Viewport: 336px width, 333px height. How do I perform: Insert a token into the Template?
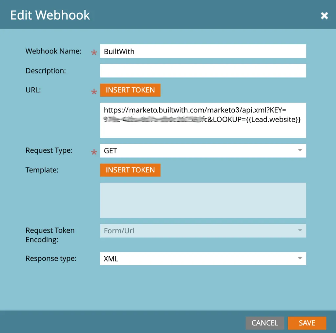click(x=130, y=170)
